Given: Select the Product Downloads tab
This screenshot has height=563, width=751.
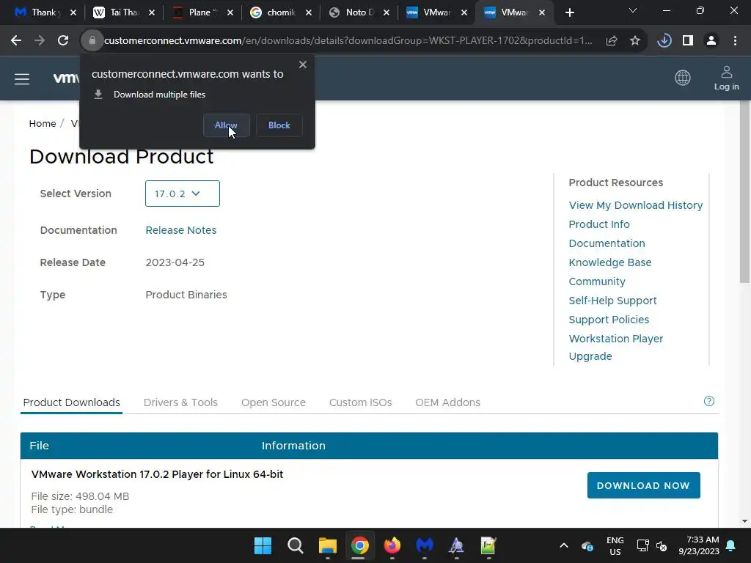Looking at the screenshot, I should (71, 402).
